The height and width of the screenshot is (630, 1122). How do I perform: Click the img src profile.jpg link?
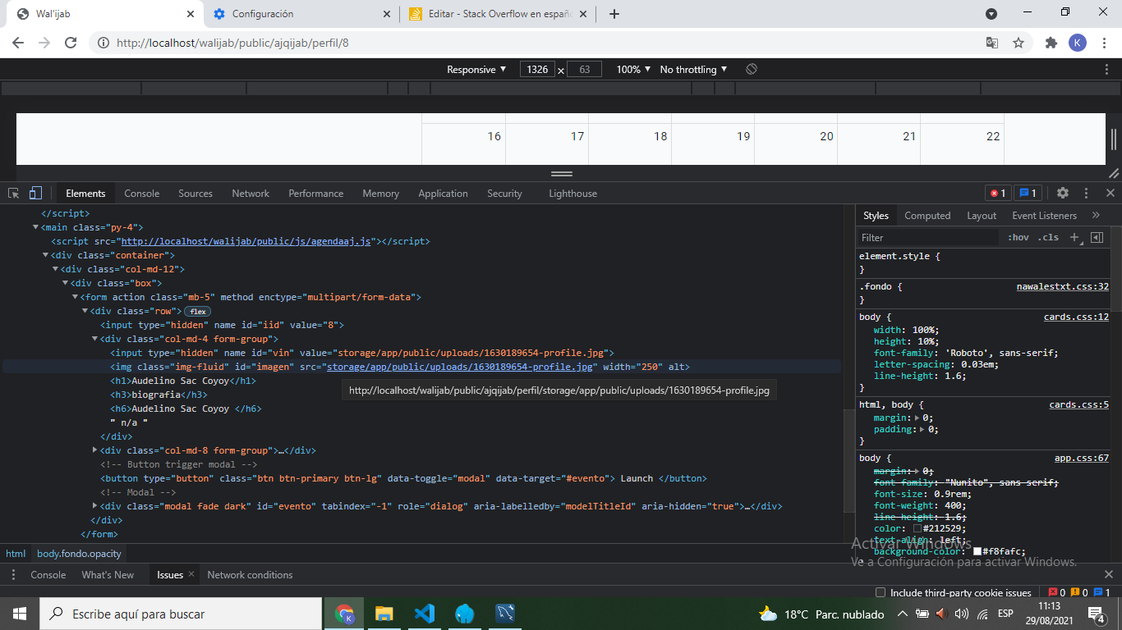pyautogui.click(x=460, y=367)
